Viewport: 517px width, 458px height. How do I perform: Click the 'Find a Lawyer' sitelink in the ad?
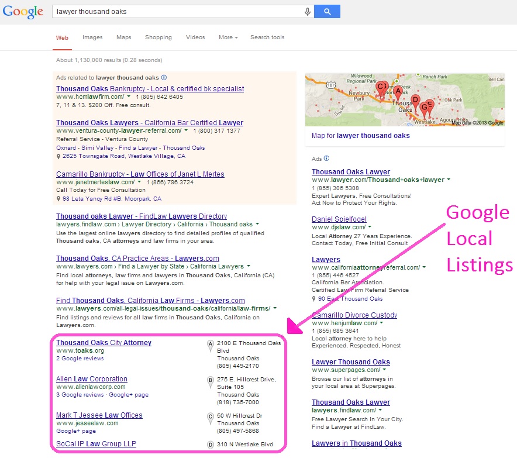pyautogui.click(x=138, y=148)
